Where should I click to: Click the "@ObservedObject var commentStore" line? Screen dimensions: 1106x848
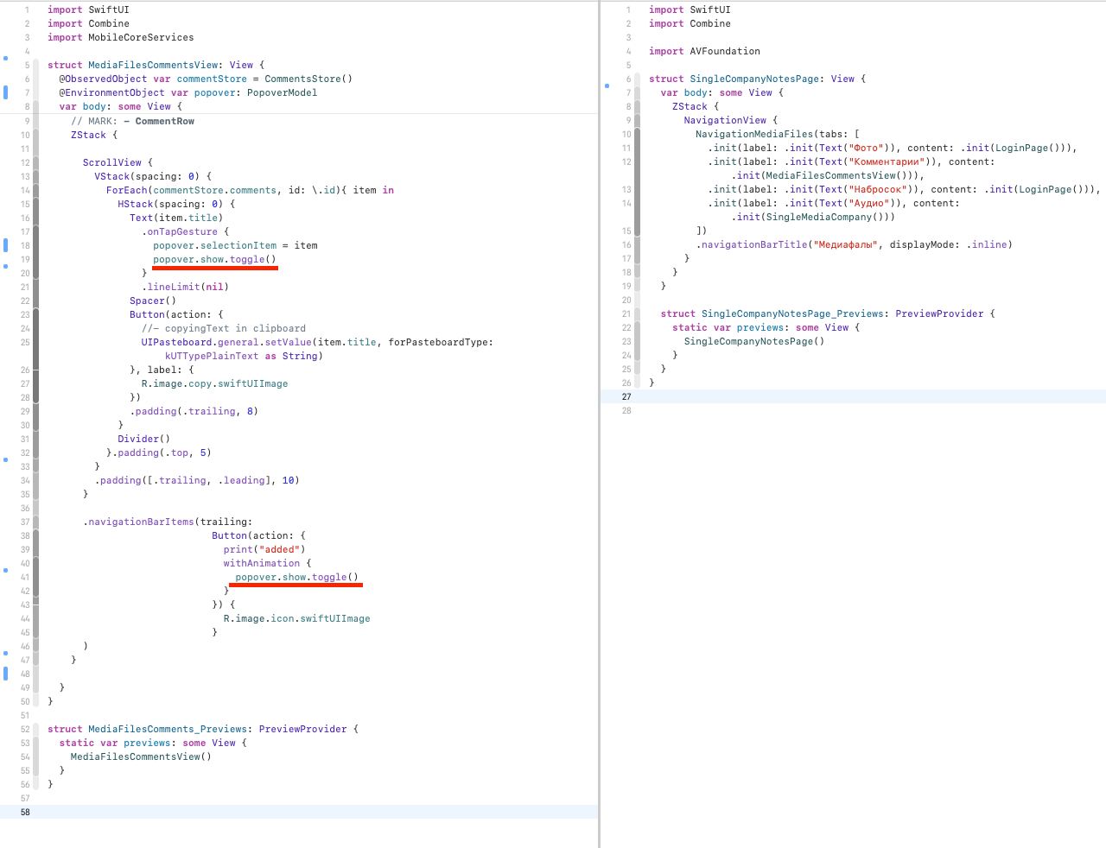pos(206,79)
